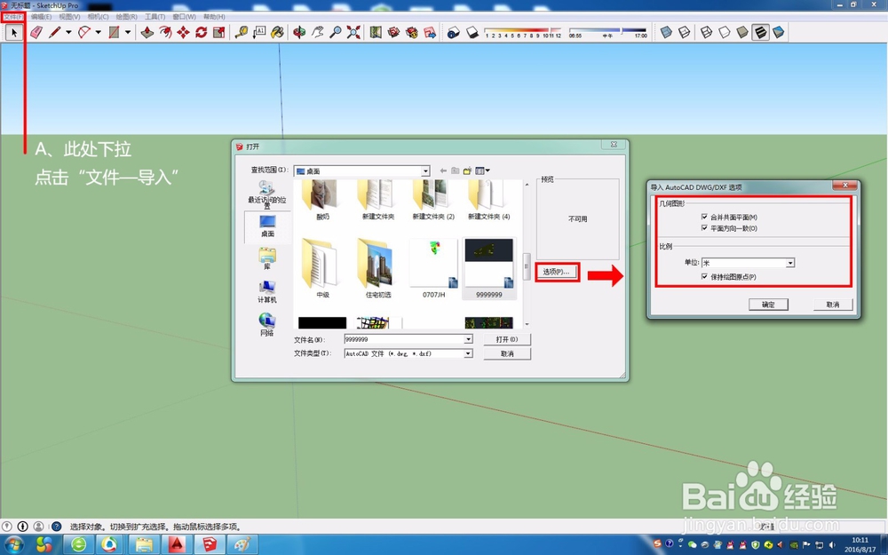Open the 工具(T) menu
This screenshot has width=888, height=555.
155,17
